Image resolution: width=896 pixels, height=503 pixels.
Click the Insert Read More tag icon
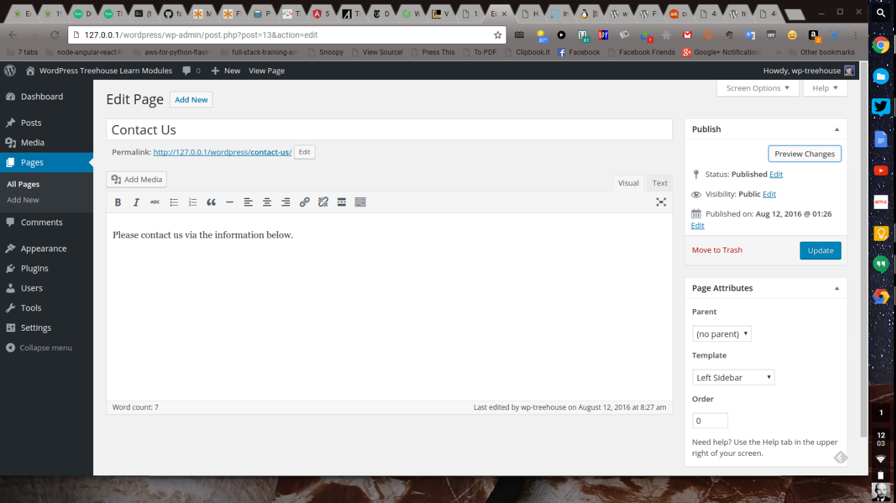342,202
